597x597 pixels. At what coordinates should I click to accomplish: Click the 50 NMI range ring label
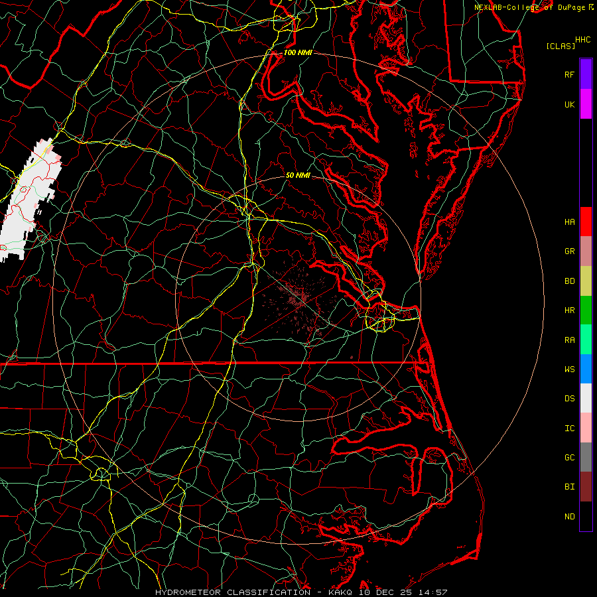pyautogui.click(x=298, y=175)
